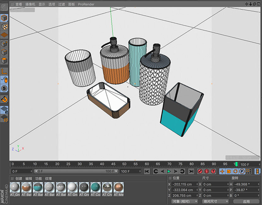The height and width of the screenshot is (205, 262).
Task: Click the position X field -202.115 cm
Action: point(184,184)
